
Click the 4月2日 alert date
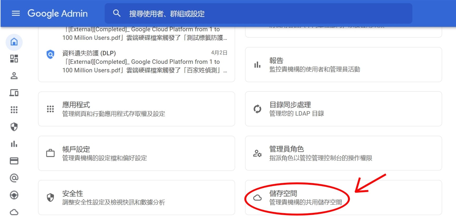[219, 53]
